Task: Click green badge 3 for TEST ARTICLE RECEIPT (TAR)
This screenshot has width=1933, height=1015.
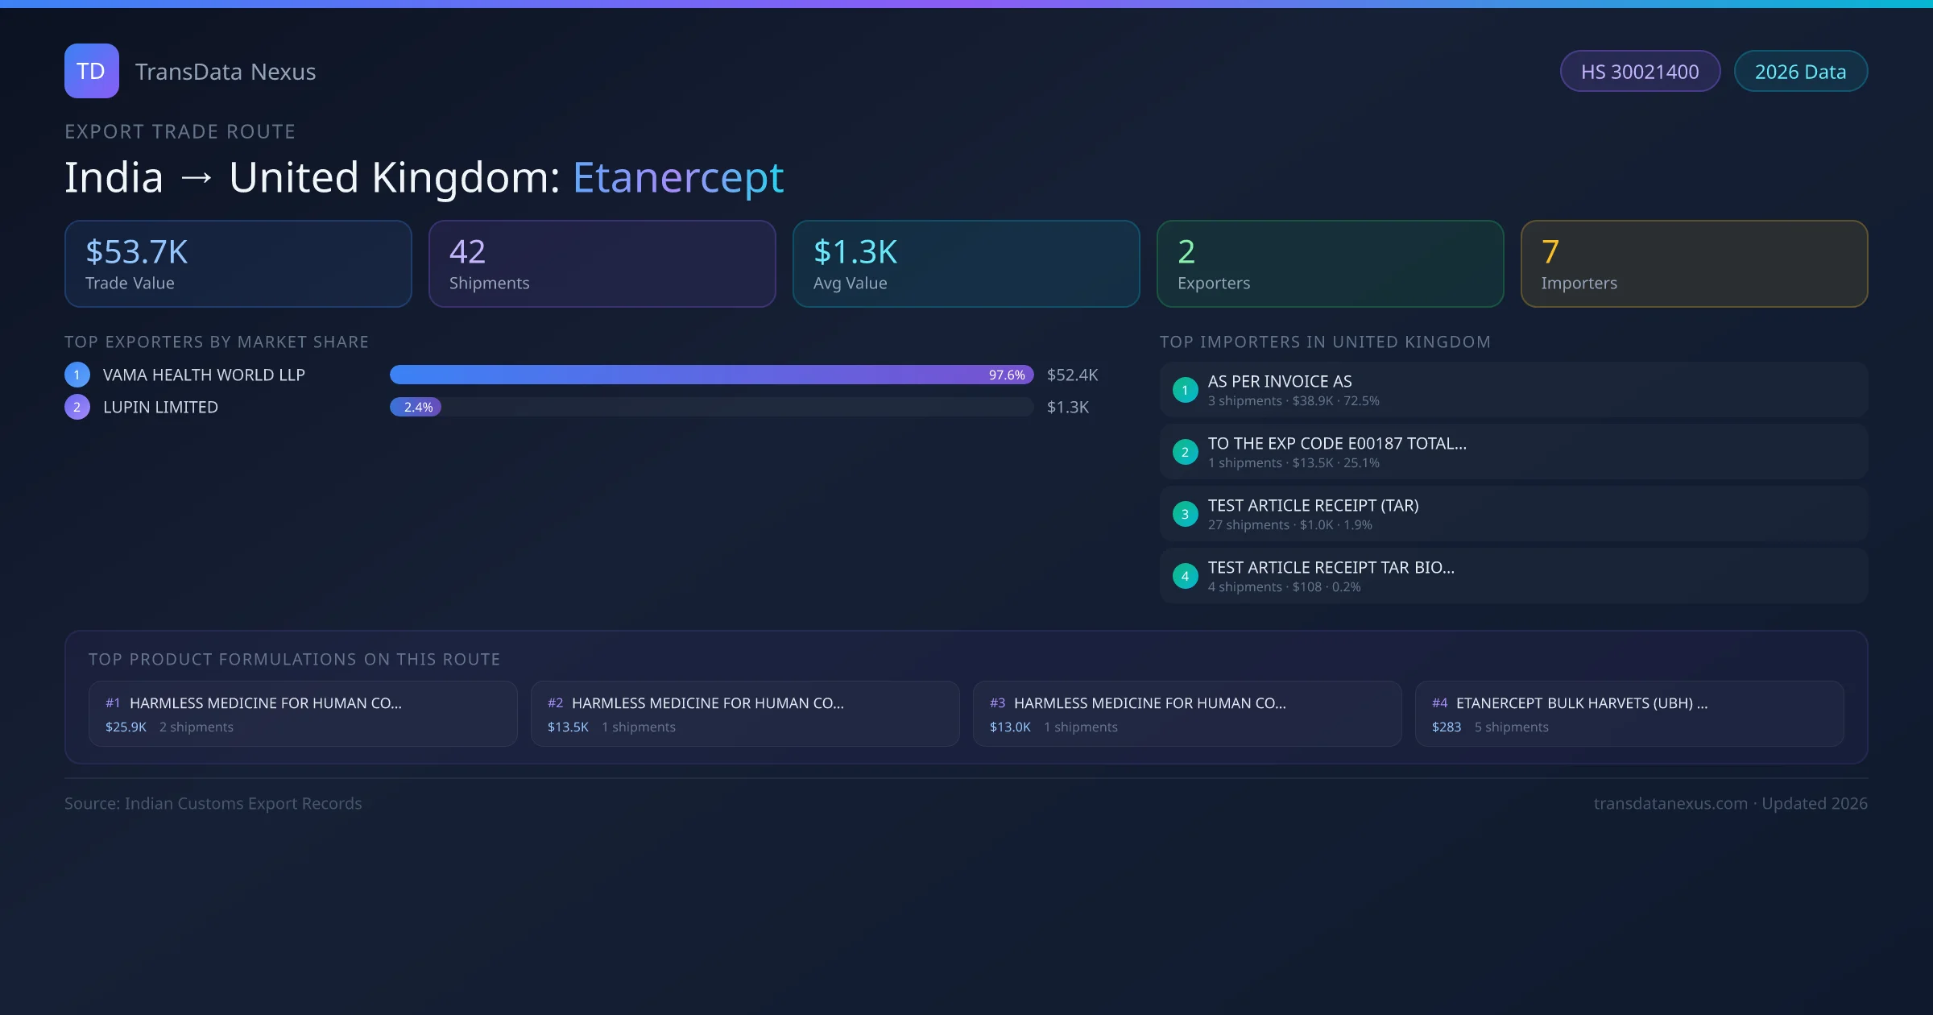Action: [x=1185, y=514]
